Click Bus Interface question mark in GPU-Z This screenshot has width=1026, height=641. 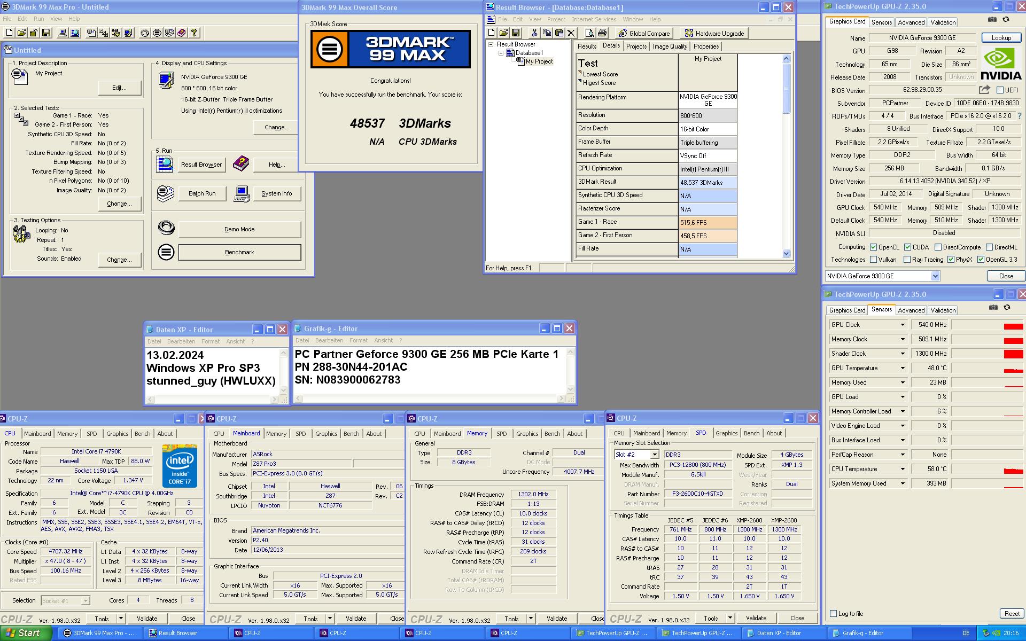(1020, 116)
